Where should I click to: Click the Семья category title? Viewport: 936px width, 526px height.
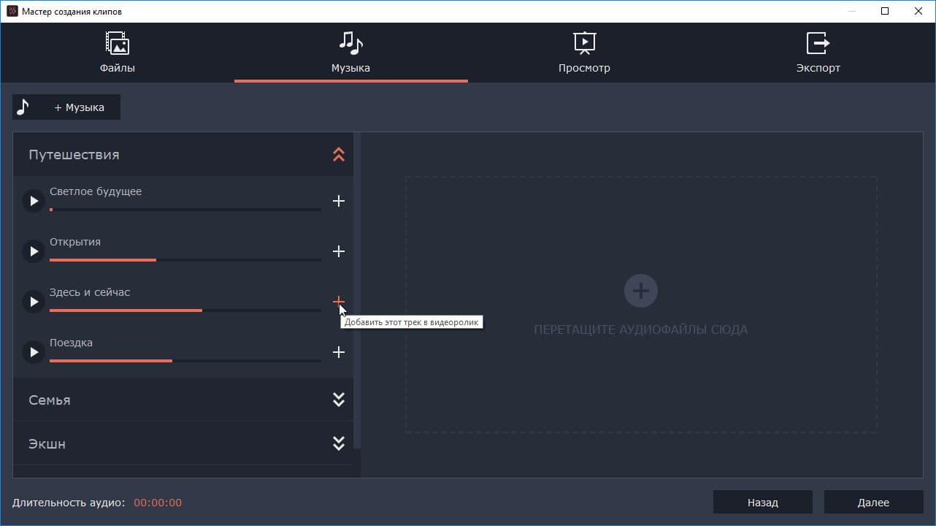pos(50,400)
